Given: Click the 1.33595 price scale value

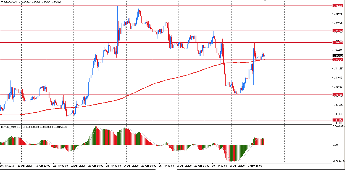Looking at the screenshot, I should 338,105.
